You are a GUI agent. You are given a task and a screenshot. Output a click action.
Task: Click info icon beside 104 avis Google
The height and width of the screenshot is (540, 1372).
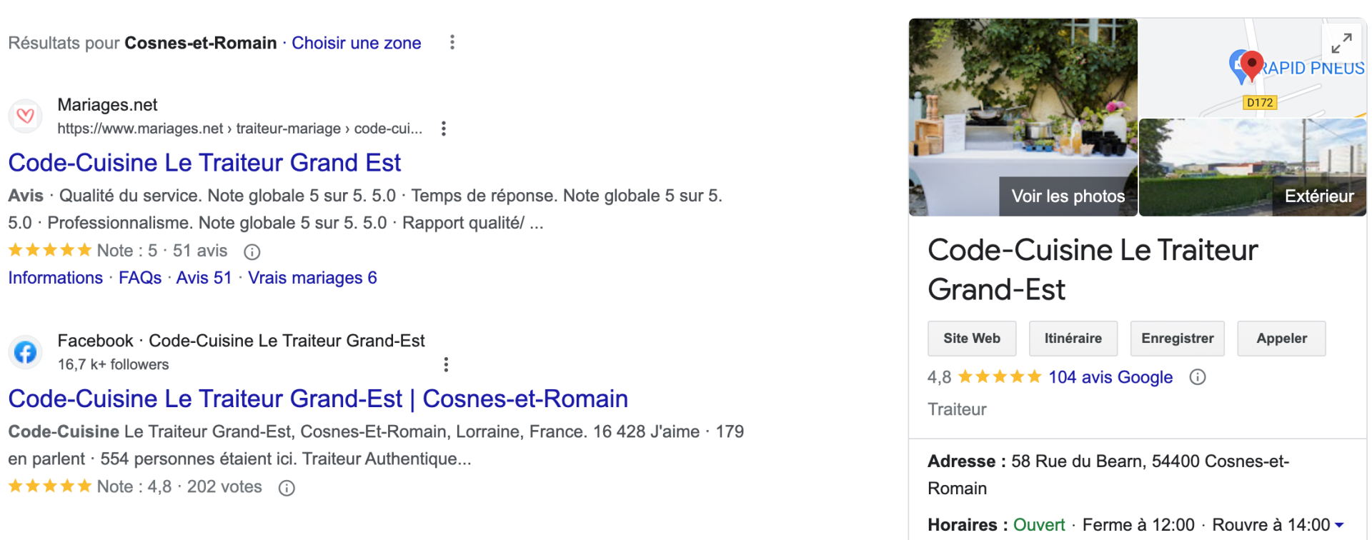1198,377
